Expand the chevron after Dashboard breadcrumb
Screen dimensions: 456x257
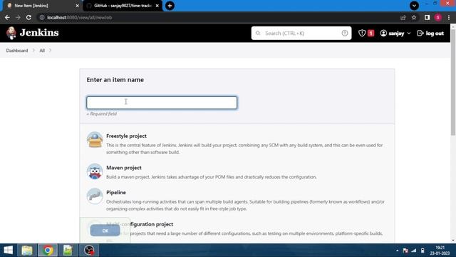click(33, 51)
